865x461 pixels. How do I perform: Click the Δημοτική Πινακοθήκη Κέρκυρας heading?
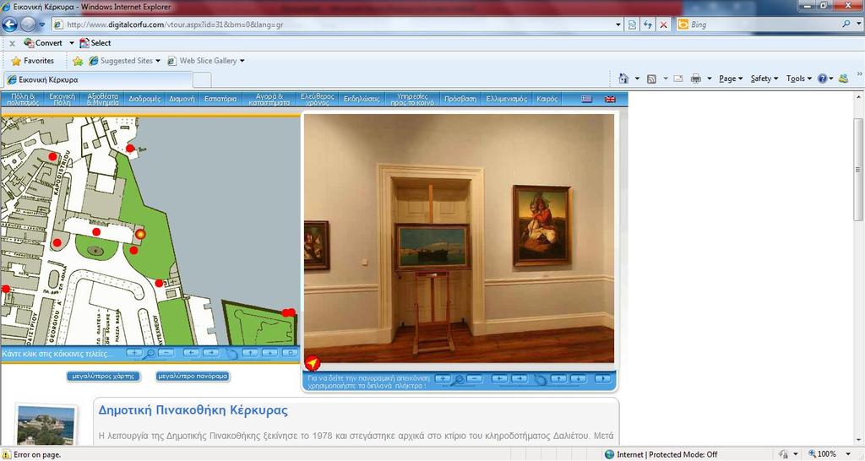pos(193,410)
